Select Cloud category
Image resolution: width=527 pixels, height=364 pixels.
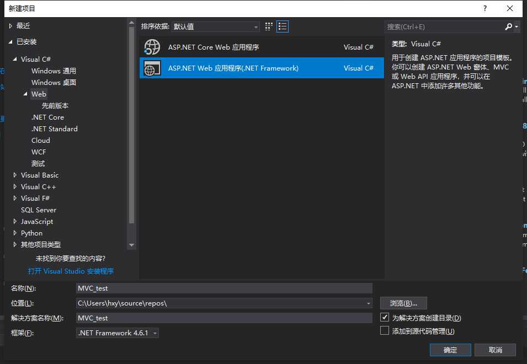41,141
